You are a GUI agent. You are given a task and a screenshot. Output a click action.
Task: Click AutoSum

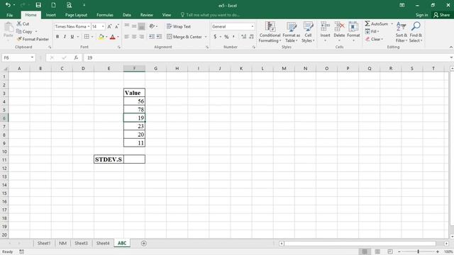377,23
